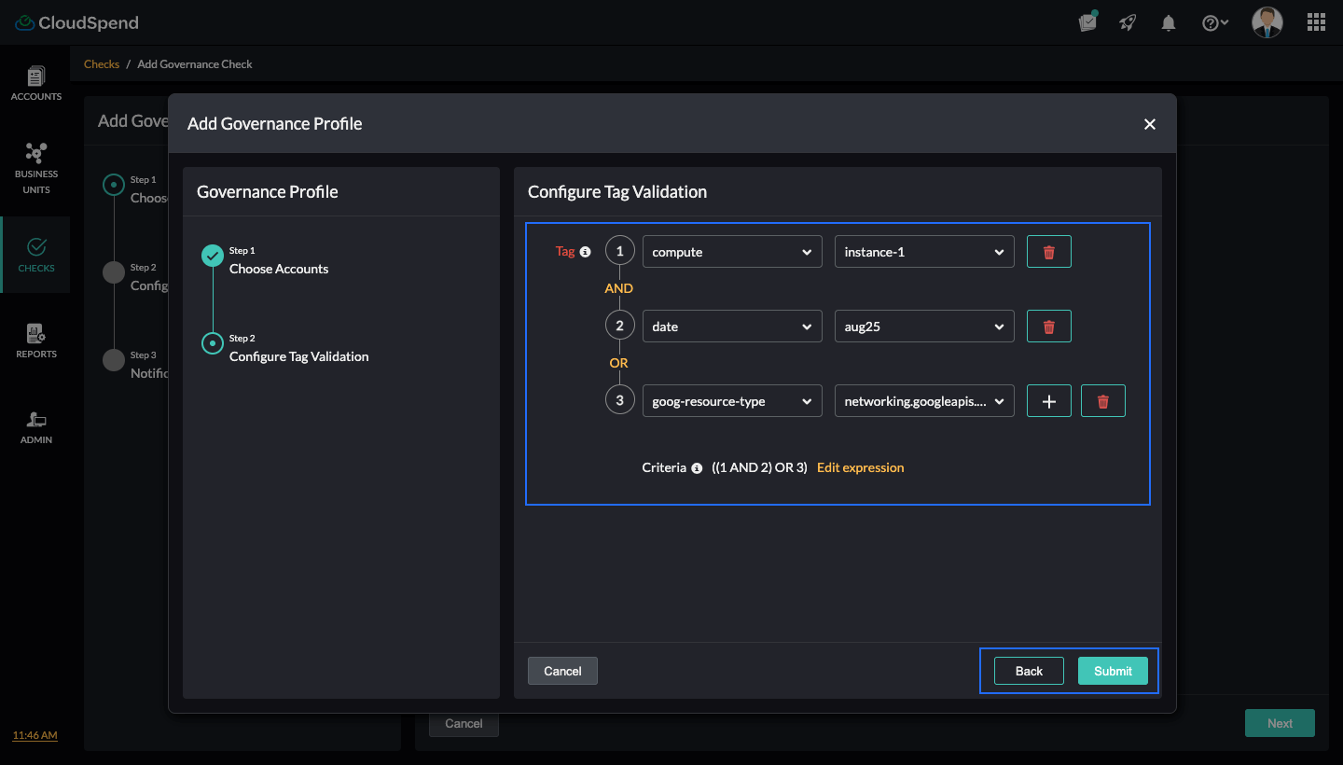
Task: Show info tooltip next to Criteria
Action: tap(697, 468)
